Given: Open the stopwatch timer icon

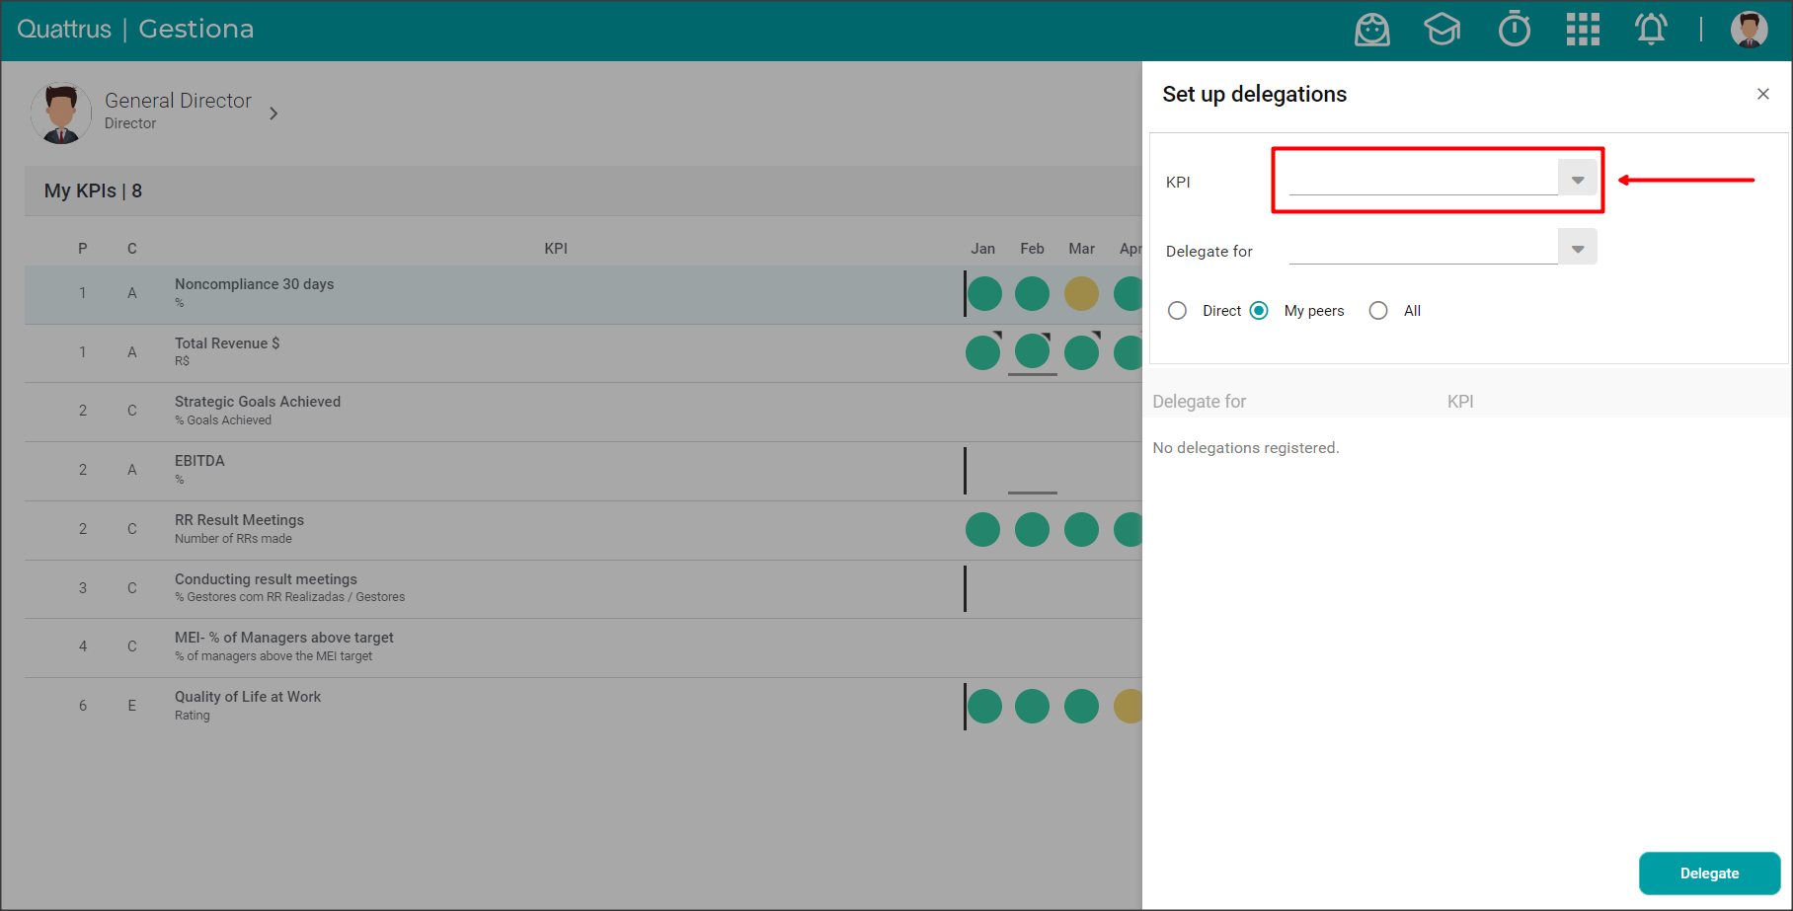Looking at the screenshot, I should coord(1514,30).
